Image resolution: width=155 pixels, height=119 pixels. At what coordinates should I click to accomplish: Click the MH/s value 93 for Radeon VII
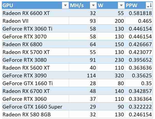pyautogui.click(x=93, y=21)
